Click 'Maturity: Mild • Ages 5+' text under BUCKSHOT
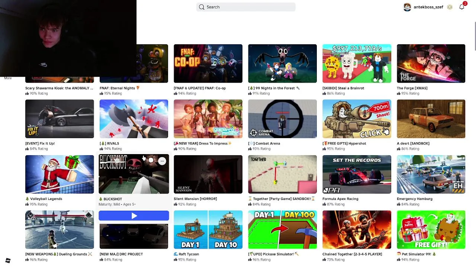The height and width of the screenshot is (268, 476). pyautogui.click(x=117, y=204)
